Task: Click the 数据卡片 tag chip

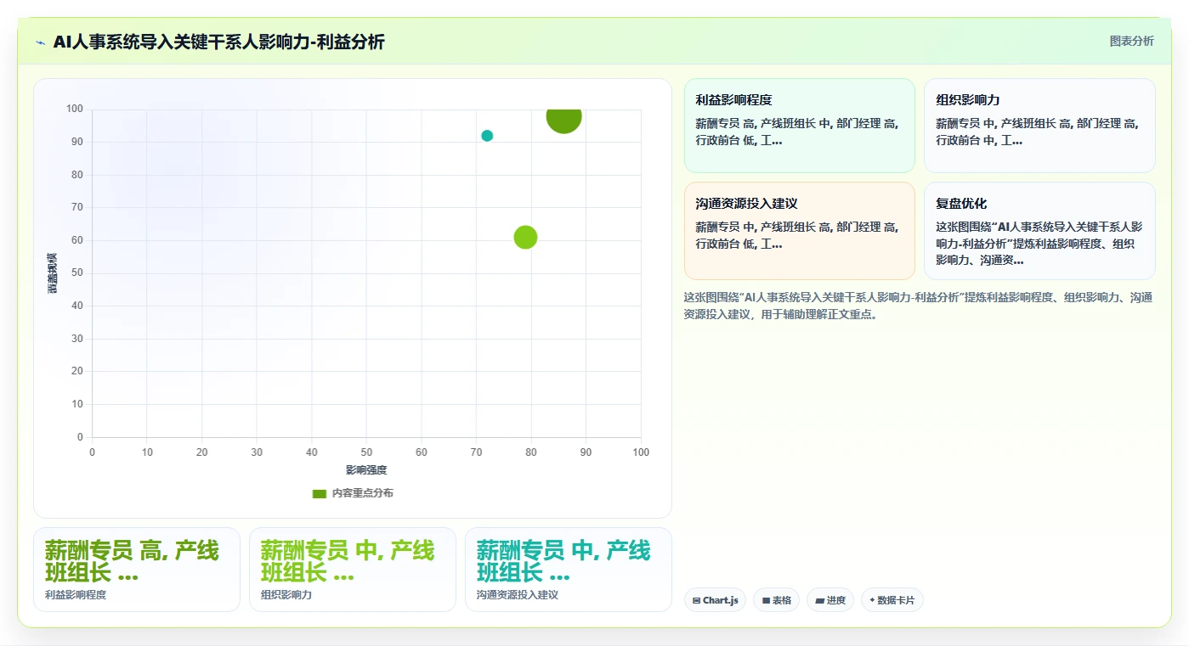Action: [x=892, y=600]
